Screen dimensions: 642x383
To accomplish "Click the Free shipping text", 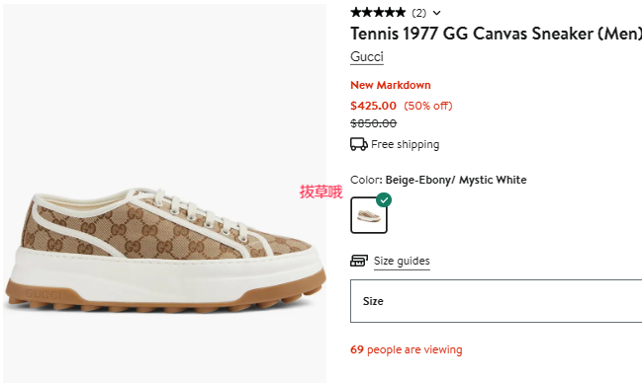I will coord(405,144).
